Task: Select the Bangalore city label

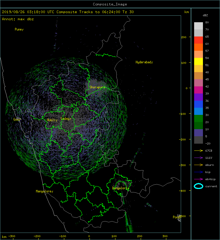Action: click(121, 188)
